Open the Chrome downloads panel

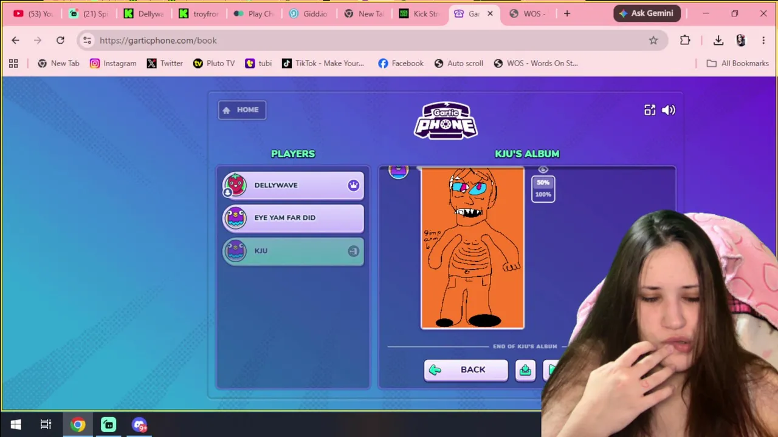pyautogui.click(x=718, y=40)
